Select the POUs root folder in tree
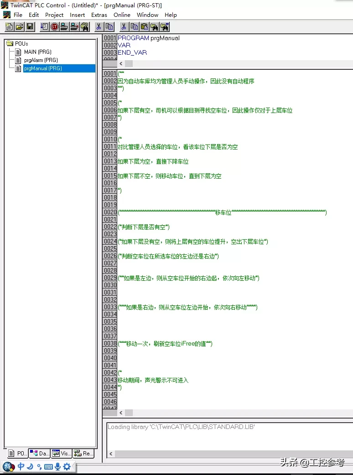The height and width of the screenshot is (475, 353). click(21, 44)
